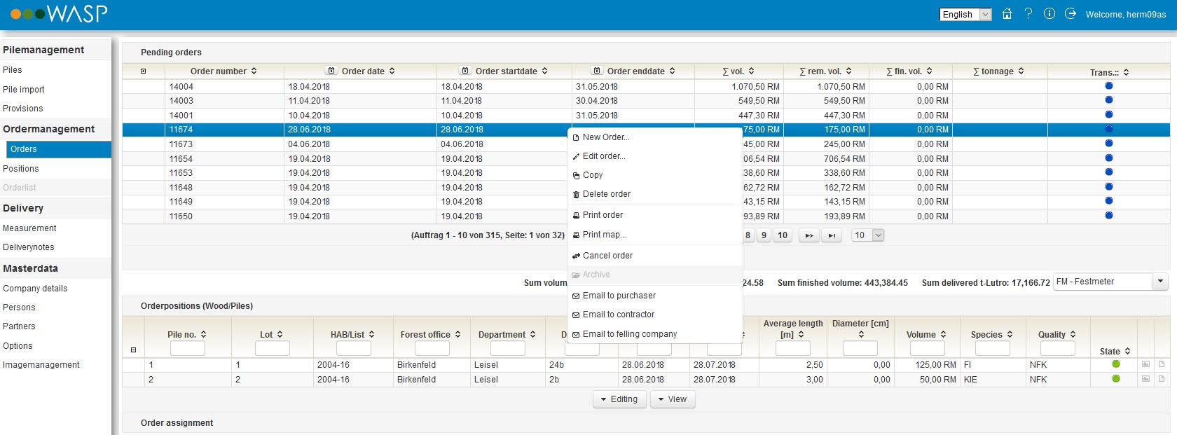1177x435 pixels.
Task: Click the Pile no. filter field
Action: pyautogui.click(x=188, y=348)
